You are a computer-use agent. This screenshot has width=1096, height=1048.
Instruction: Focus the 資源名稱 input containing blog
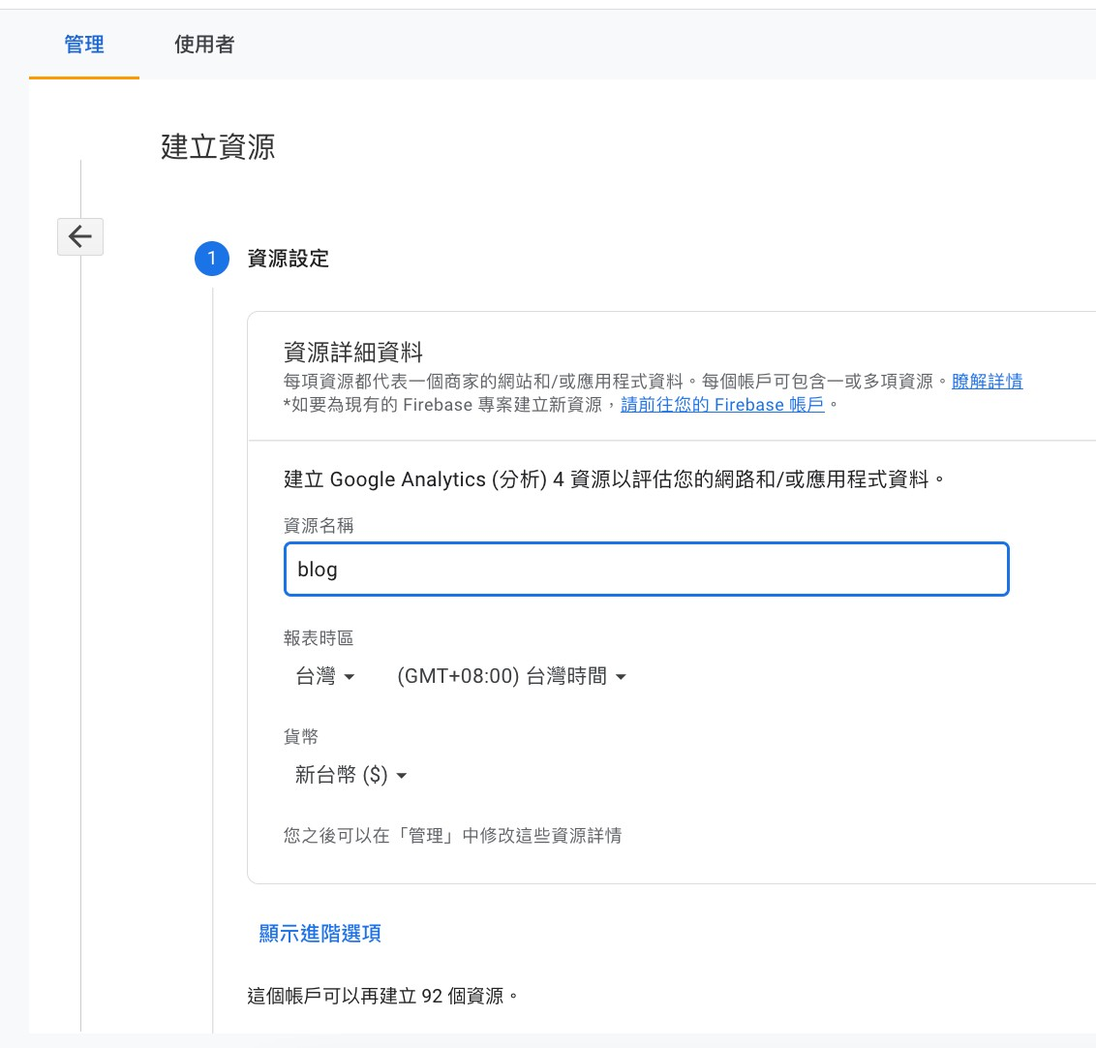pos(646,570)
